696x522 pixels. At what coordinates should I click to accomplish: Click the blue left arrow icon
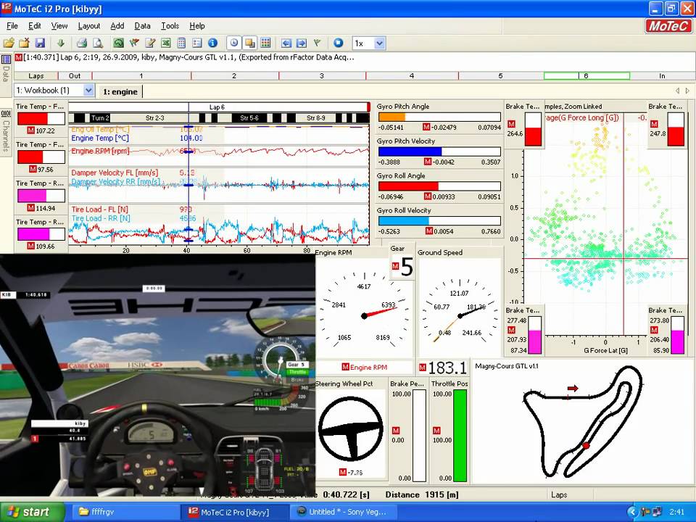tap(286, 43)
